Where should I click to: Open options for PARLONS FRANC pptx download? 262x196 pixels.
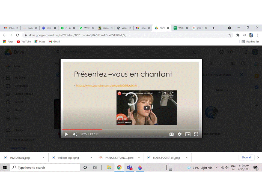[x=139, y=158]
